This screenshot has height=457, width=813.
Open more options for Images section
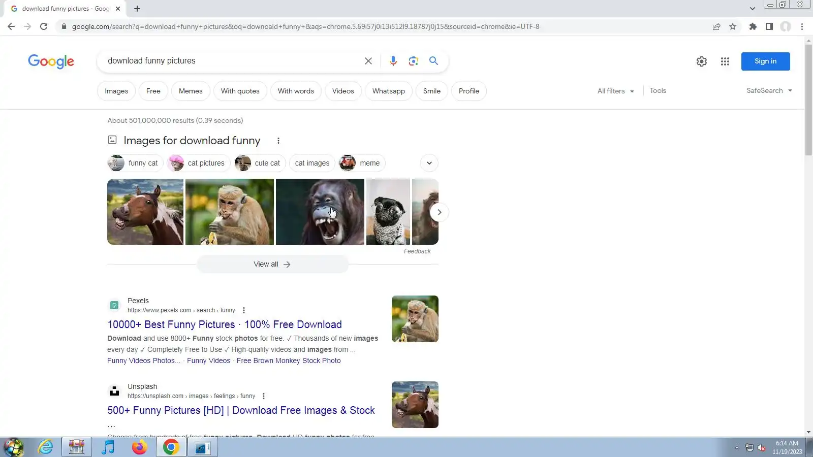tap(278, 141)
